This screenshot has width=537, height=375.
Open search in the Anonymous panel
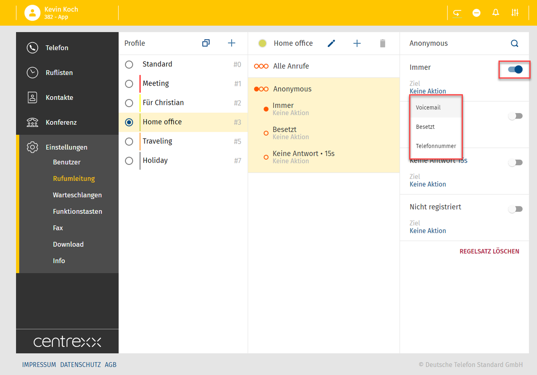click(x=514, y=43)
